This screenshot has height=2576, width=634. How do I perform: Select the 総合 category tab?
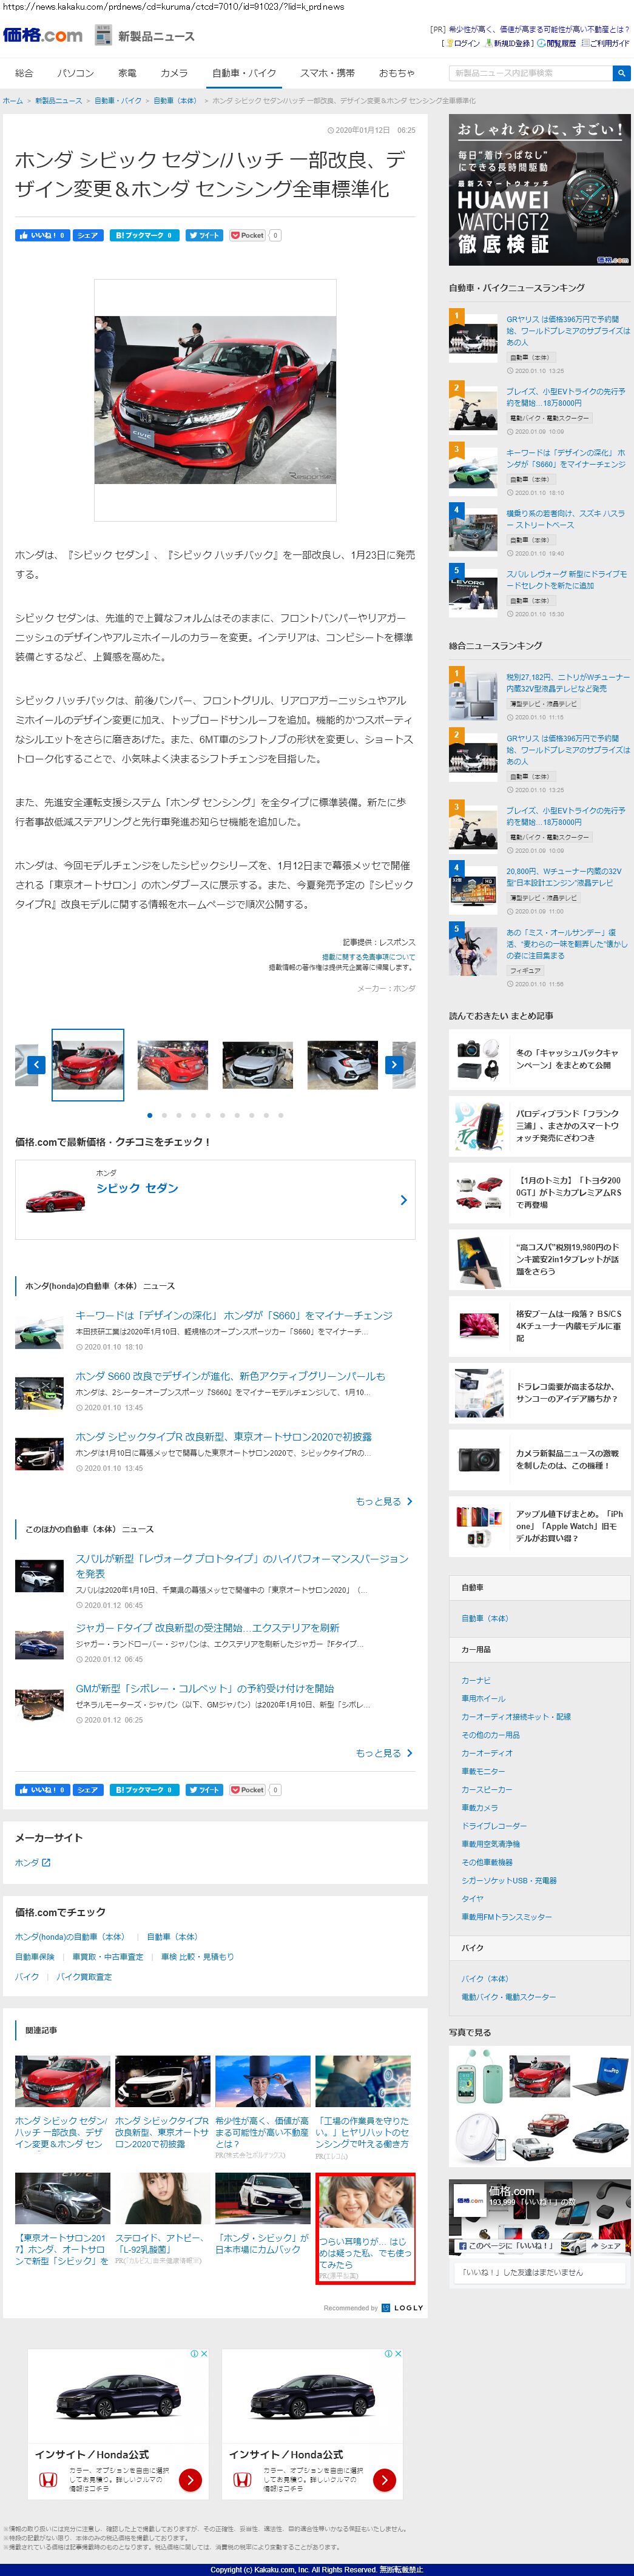(25, 73)
